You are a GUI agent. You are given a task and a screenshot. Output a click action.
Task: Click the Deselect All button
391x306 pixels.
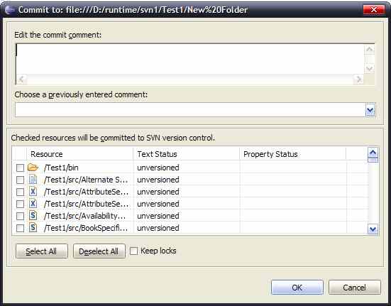click(99, 251)
